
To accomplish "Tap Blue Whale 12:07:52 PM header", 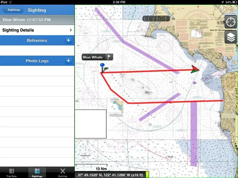I will click(37, 20).
